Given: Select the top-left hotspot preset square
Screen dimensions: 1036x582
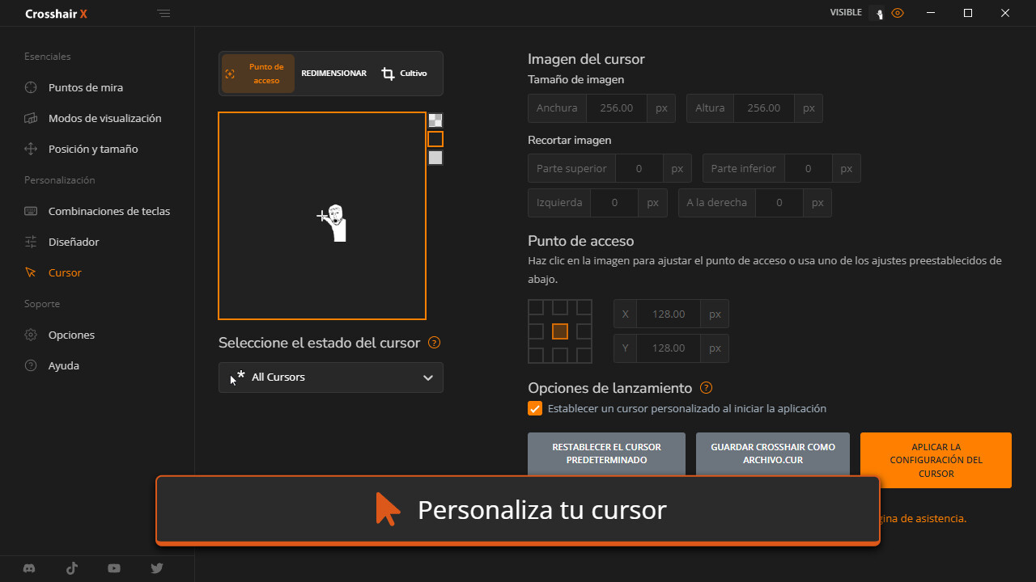Looking at the screenshot, I should pos(536,307).
